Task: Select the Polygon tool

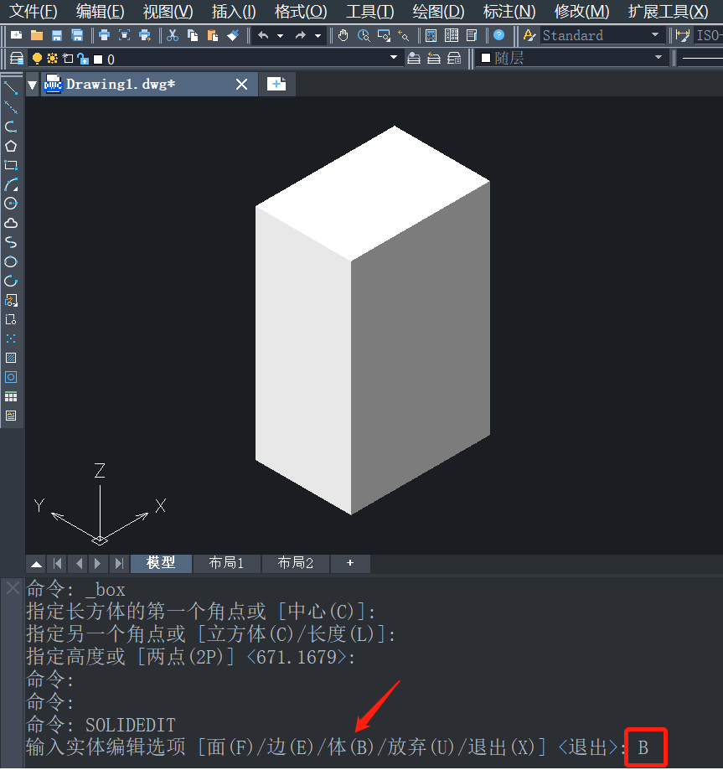Action: pyautogui.click(x=11, y=146)
